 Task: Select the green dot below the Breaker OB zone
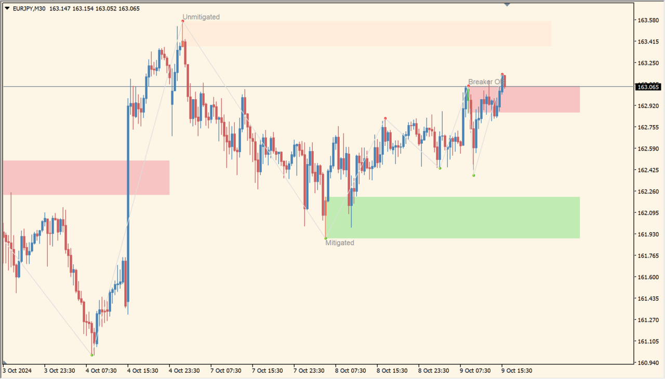pos(473,175)
